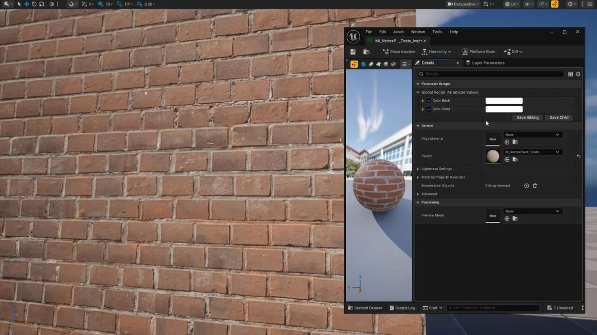Open the Help menu
Image resolution: width=597 pixels, height=335 pixels.
(454, 32)
